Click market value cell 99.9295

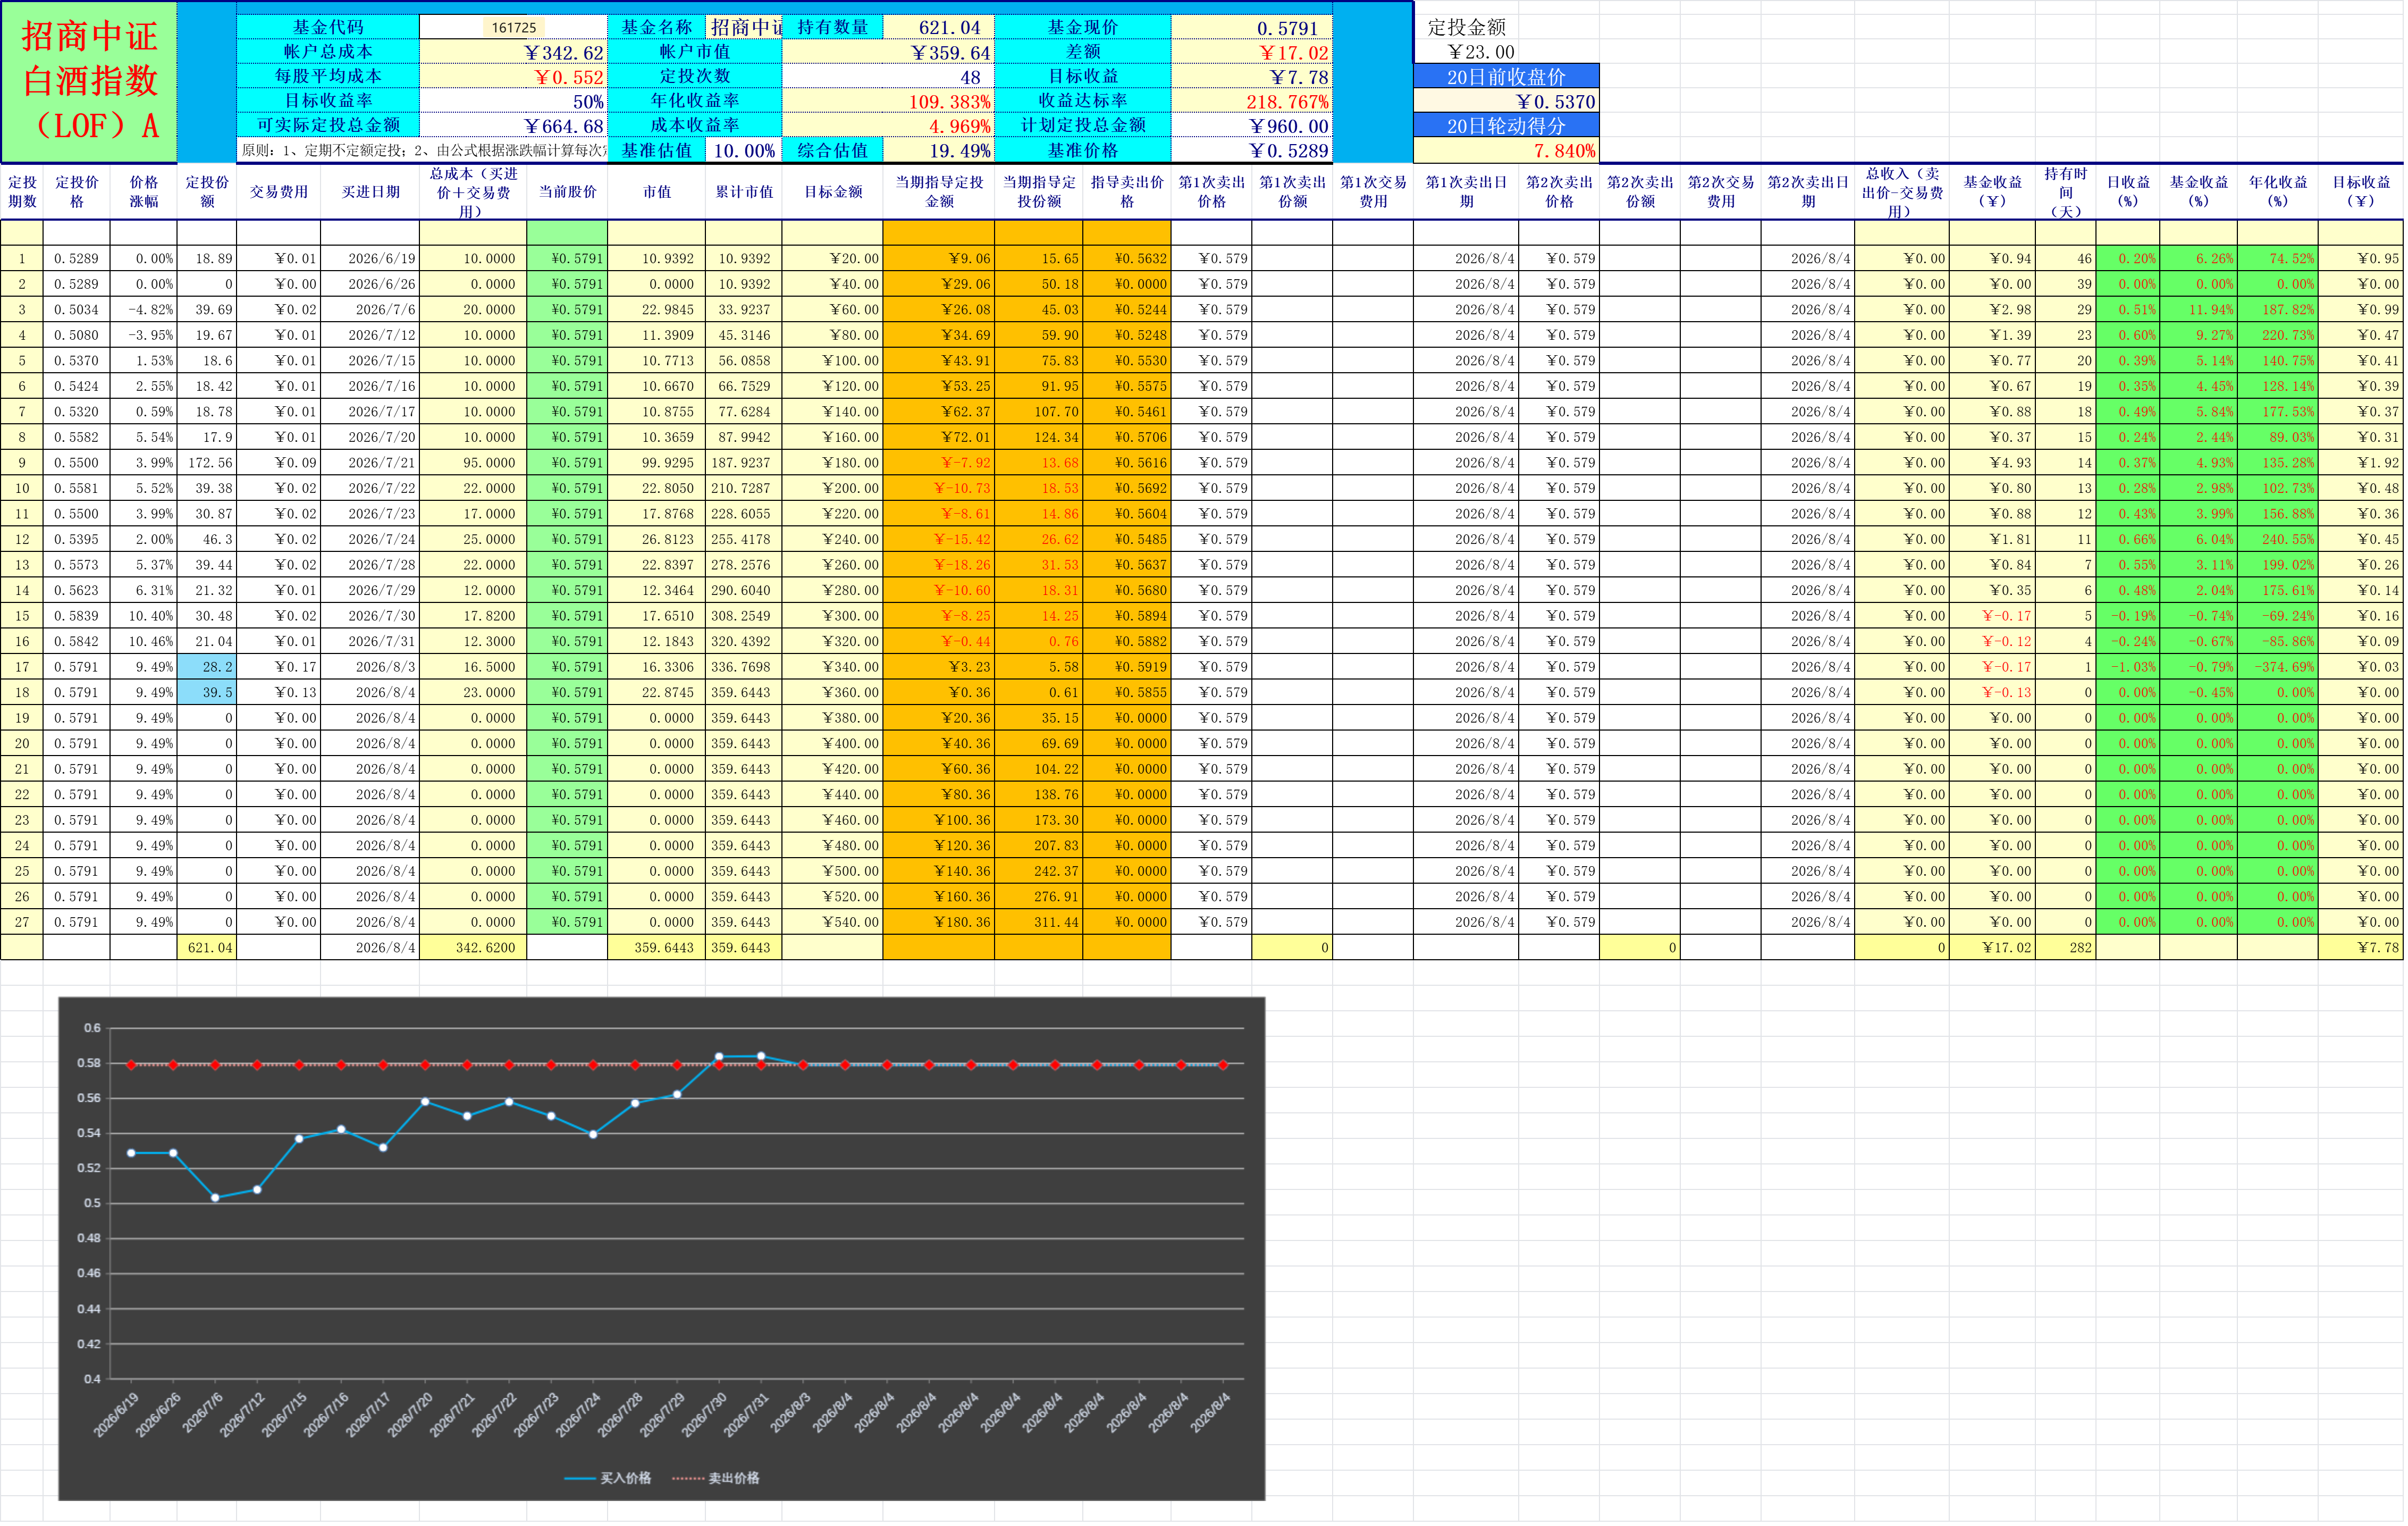coord(657,462)
